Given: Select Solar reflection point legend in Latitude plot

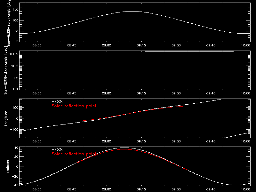Looking at the screenshot, I should 74,154.
